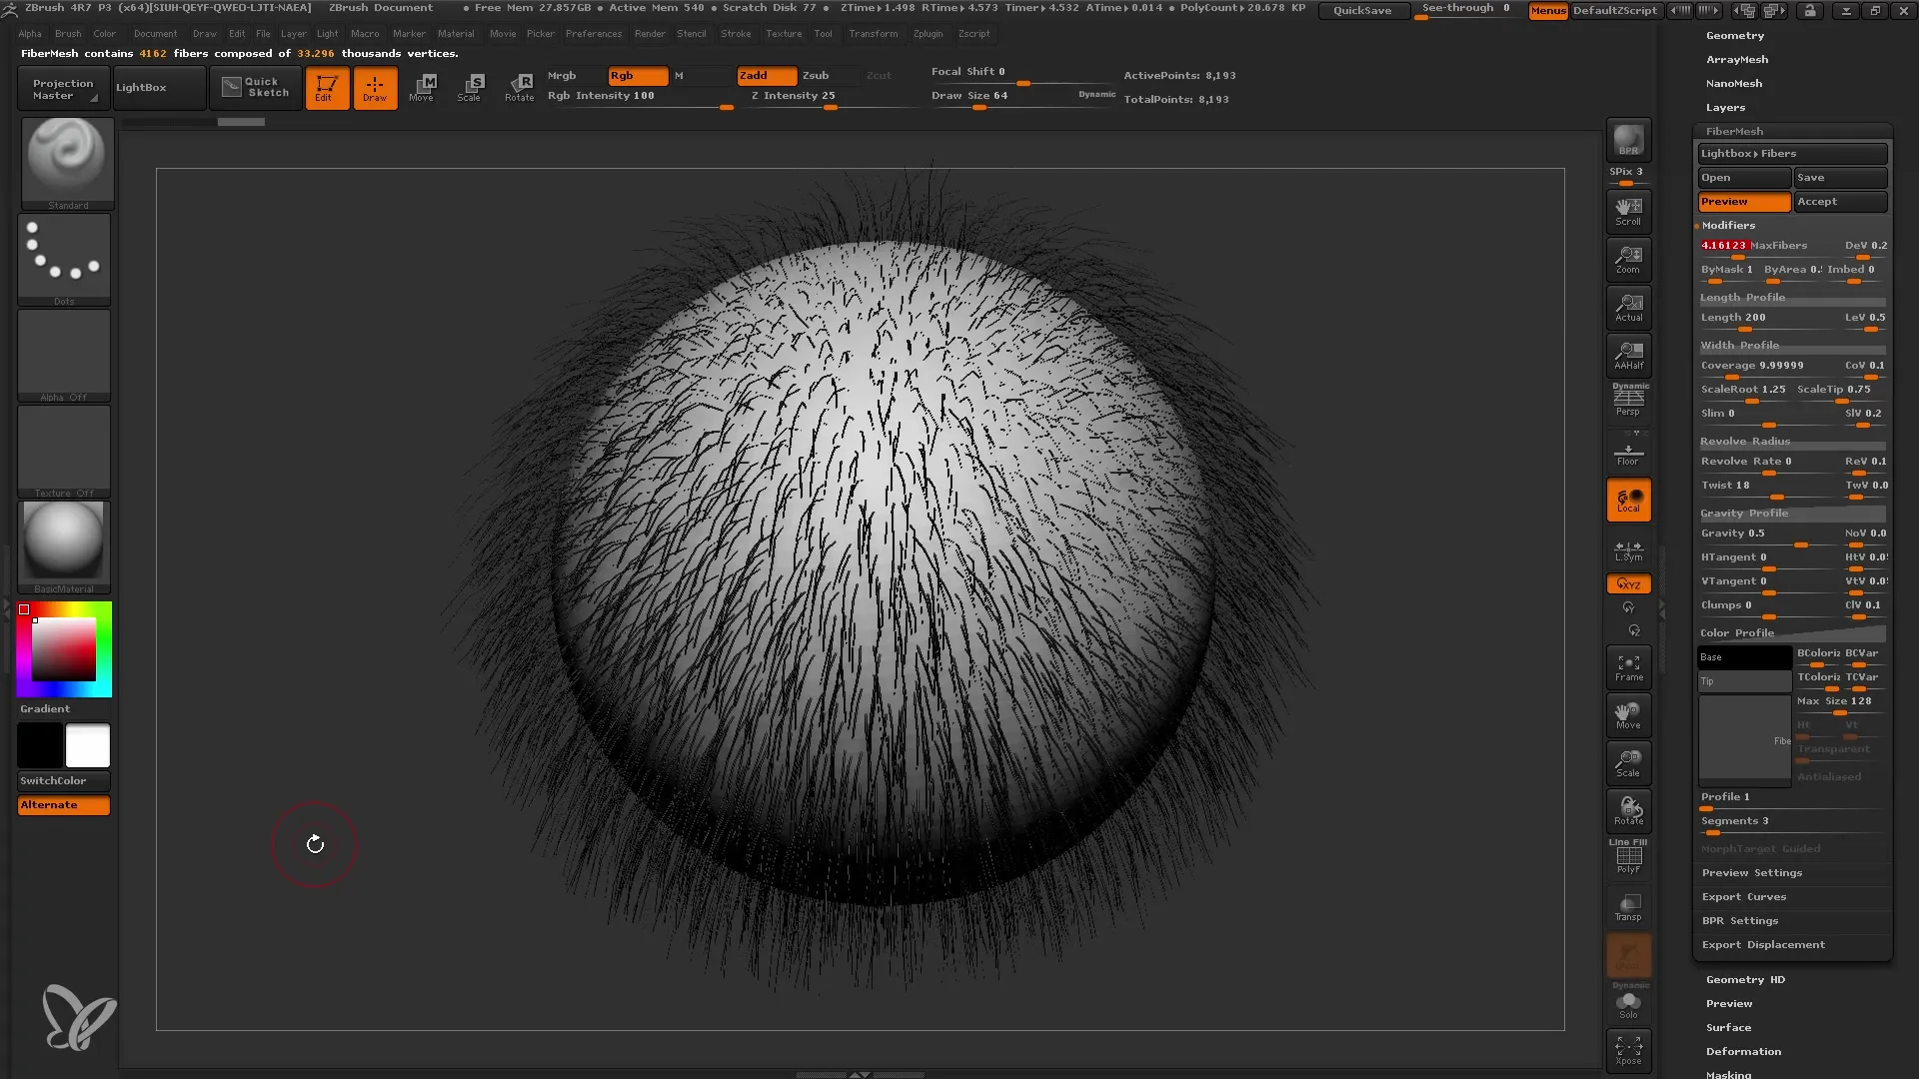Select the Draw tool icon

[x=375, y=87]
